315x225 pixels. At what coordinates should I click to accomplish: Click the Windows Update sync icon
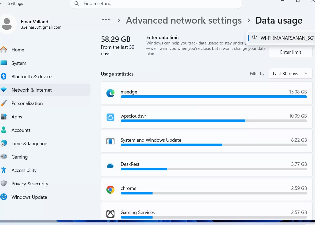[3, 197]
